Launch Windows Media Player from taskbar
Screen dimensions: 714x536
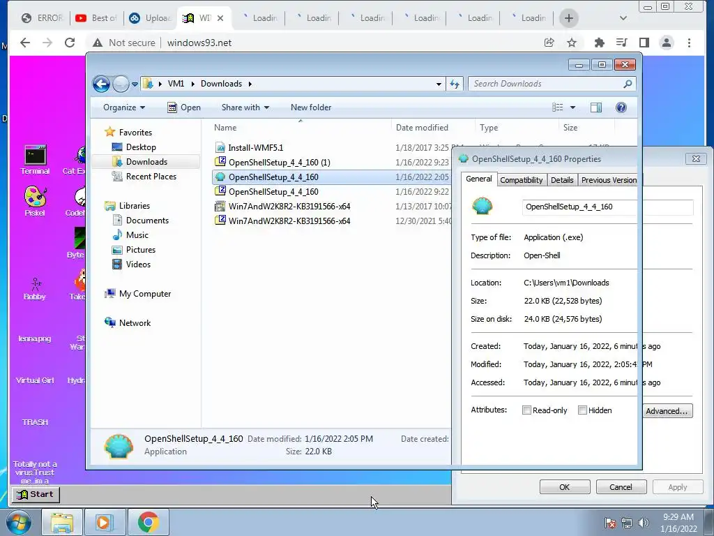click(105, 522)
